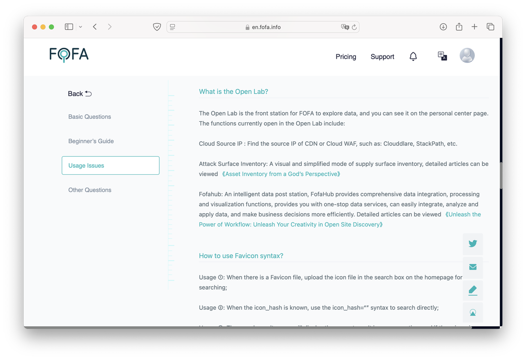Image resolution: width=526 pixels, height=360 pixels.
Task: Open the Pricing menu item
Action: (345, 56)
